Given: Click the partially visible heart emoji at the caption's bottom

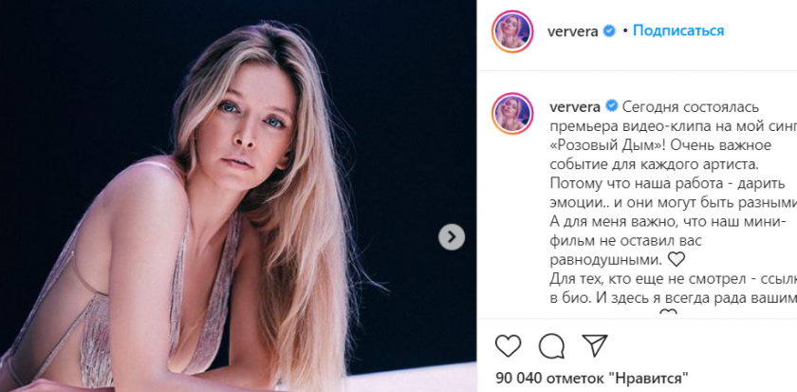Looking at the screenshot, I should pyautogui.click(x=668, y=313).
